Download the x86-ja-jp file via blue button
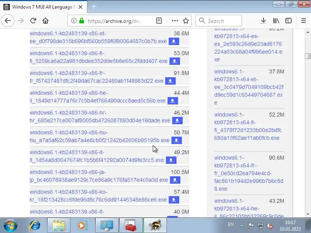 175,180
